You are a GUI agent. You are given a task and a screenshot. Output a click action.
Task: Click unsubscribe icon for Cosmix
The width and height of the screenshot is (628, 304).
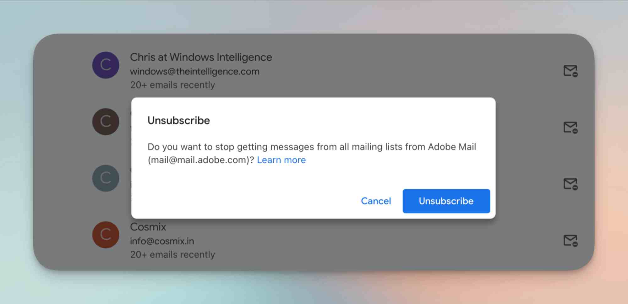(570, 241)
